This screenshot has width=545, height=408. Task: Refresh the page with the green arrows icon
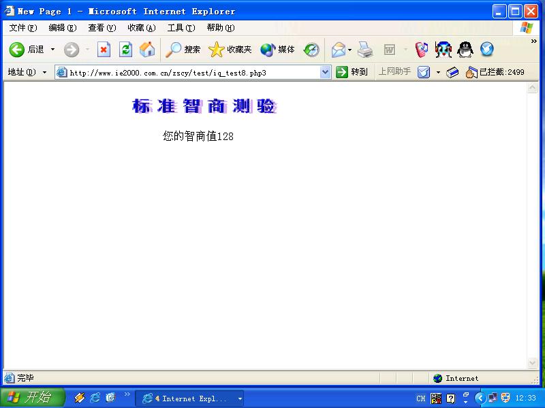pyautogui.click(x=125, y=50)
